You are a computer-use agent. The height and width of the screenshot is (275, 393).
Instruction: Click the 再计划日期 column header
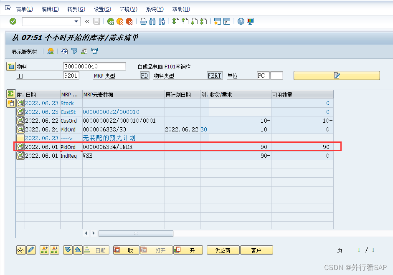tap(182, 95)
